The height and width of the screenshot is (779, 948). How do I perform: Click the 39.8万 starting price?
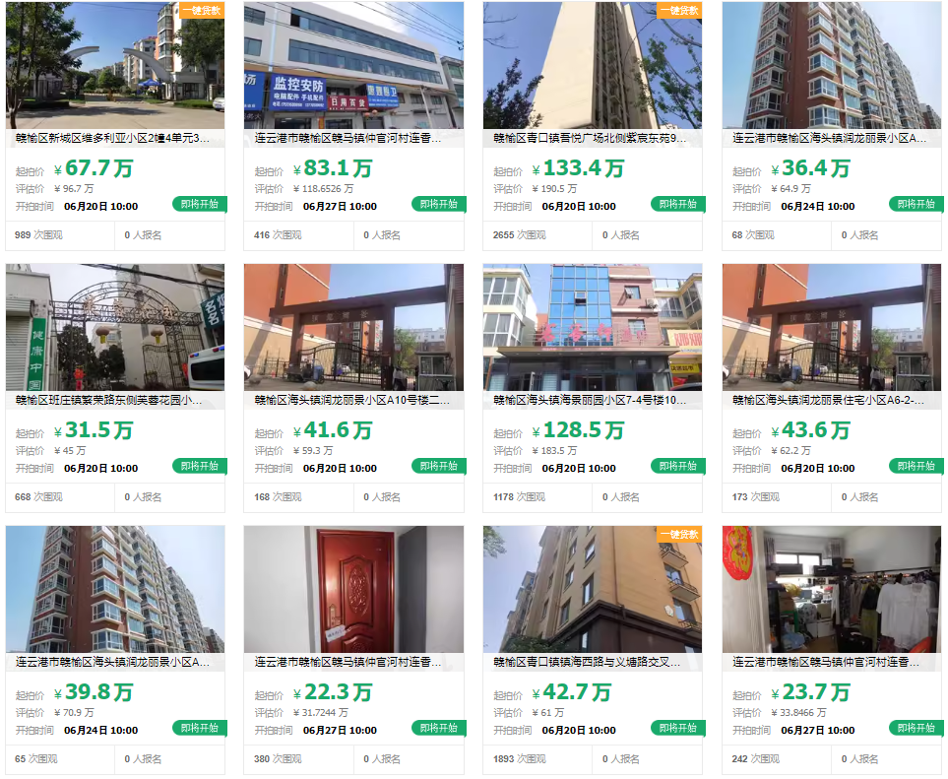94,692
